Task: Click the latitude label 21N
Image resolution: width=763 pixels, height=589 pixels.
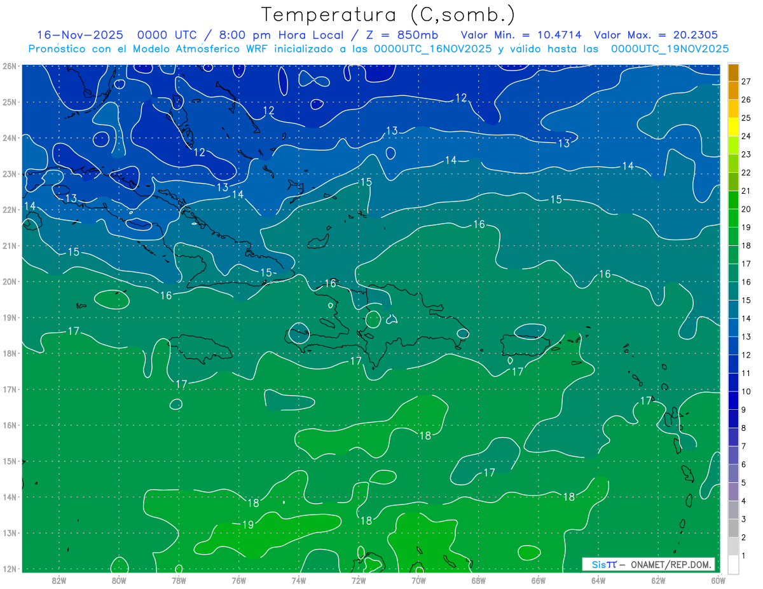Action: click(x=10, y=245)
